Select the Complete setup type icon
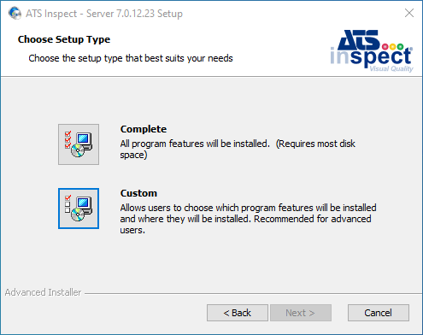 coord(79,144)
